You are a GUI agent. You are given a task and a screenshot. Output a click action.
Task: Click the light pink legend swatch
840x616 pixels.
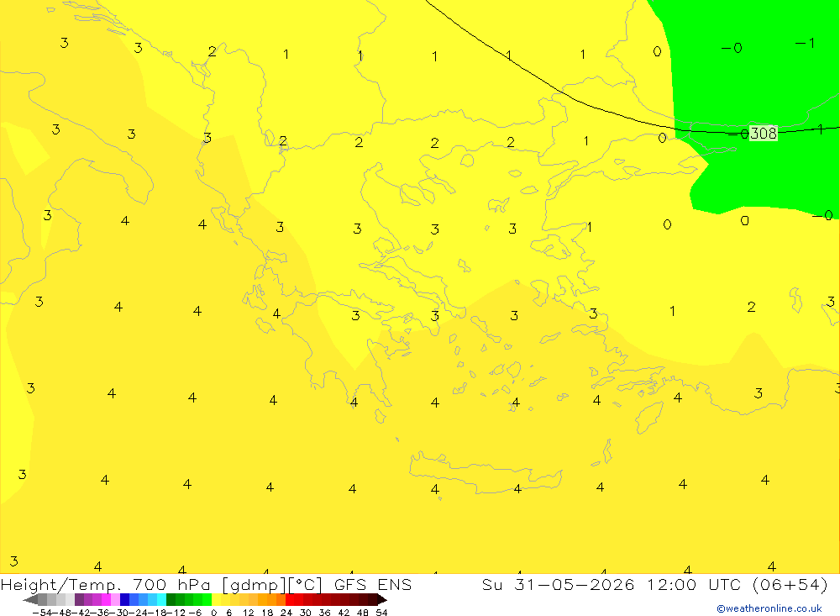(x=115, y=599)
